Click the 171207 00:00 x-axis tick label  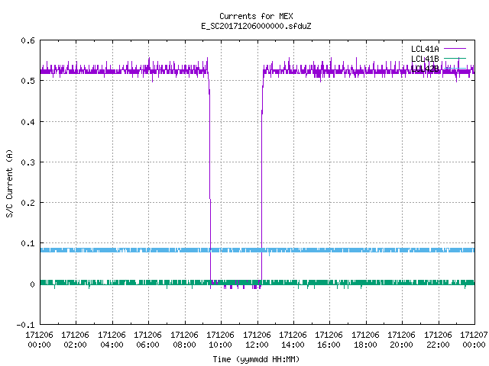(x=474, y=340)
